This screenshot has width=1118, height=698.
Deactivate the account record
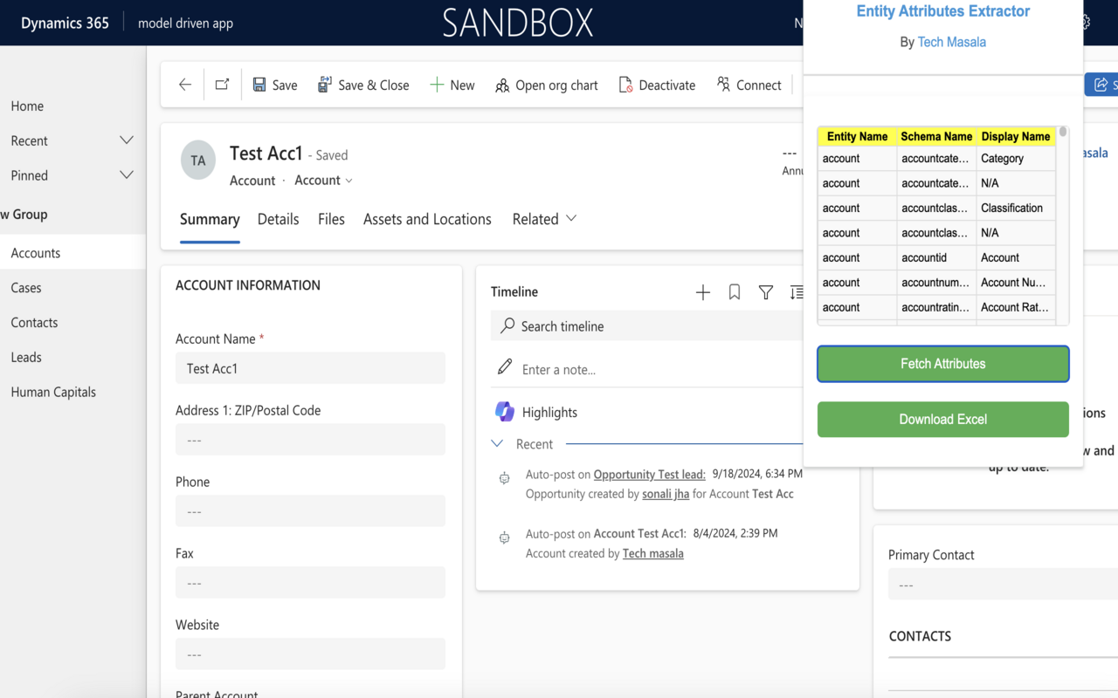(x=657, y=85)
